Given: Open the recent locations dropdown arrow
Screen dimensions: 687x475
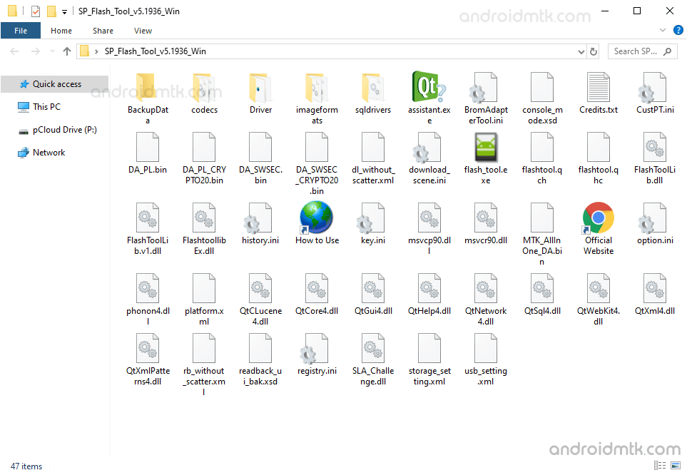Looking at the screenshot, I should pyautogui.click(x=52, y=51).
